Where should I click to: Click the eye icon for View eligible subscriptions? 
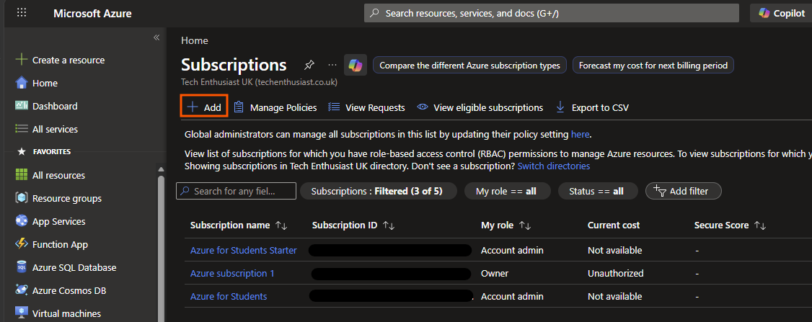tap(423, 107)
